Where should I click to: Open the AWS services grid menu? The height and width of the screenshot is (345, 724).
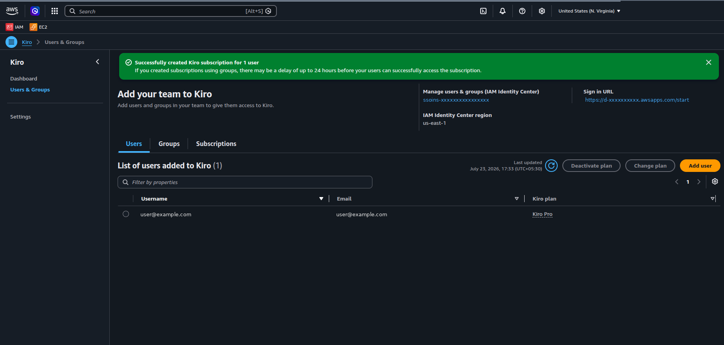click(55, 11)
